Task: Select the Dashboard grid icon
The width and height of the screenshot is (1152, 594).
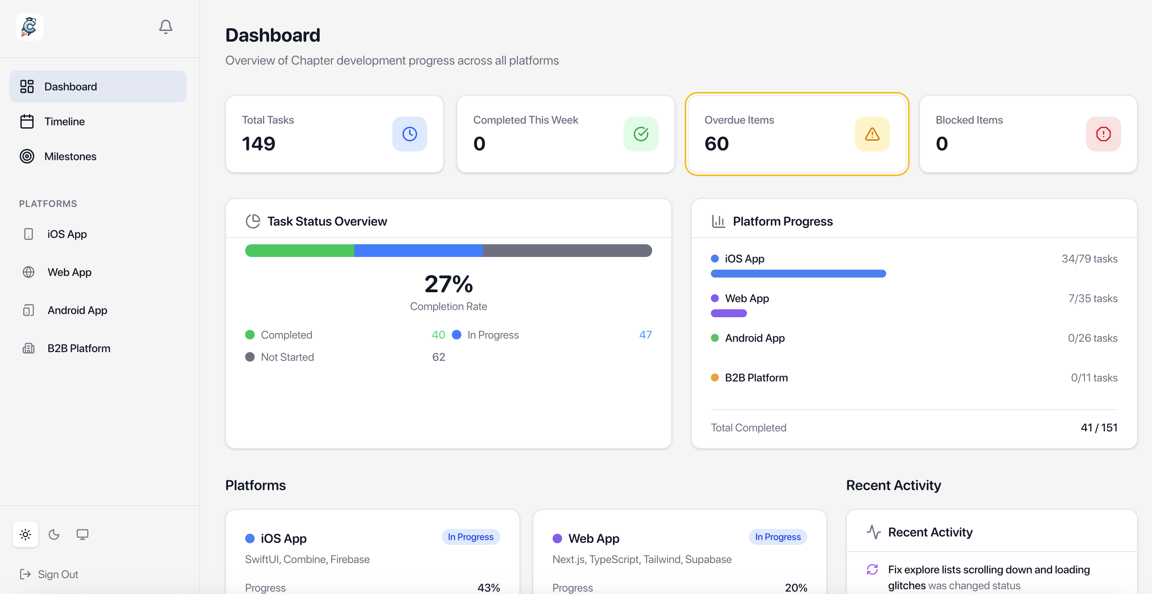Action: tap(27, 86)
